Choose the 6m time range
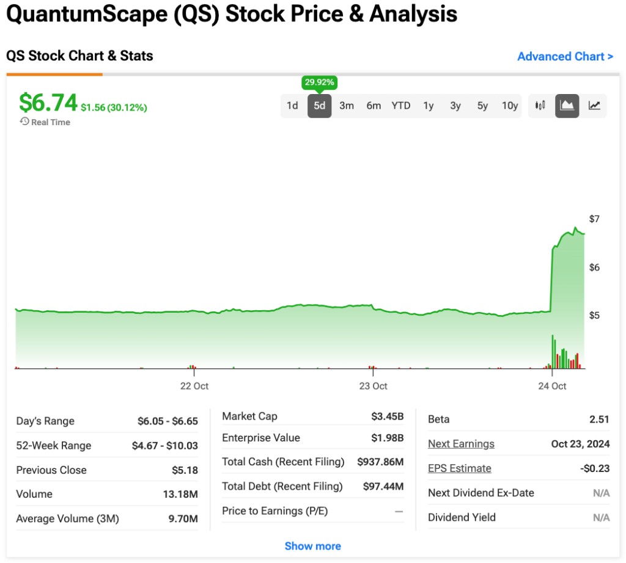The image size is (626, 563). point(374,106)
